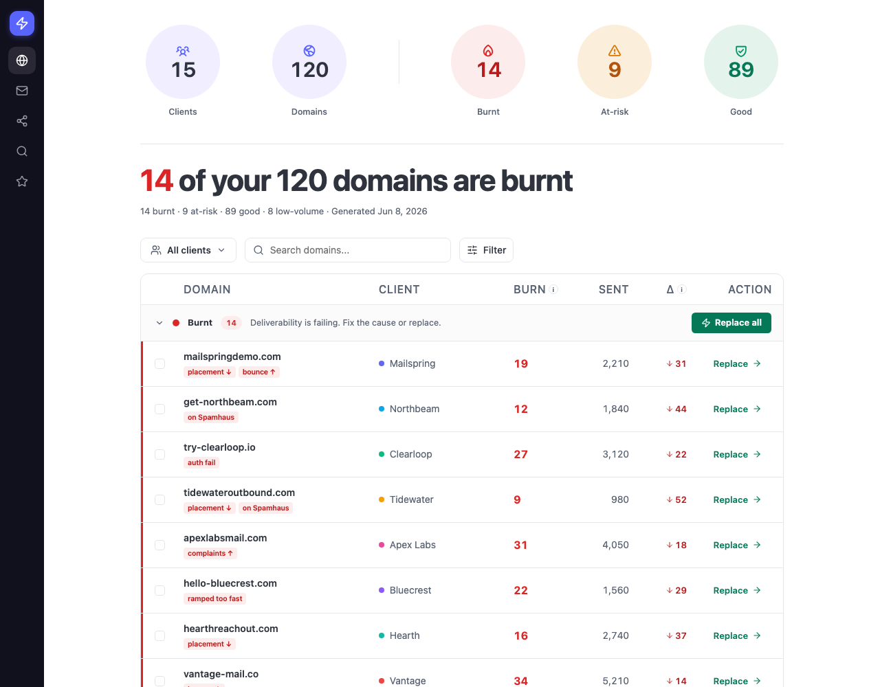880x687 pixels.
Task: Click the arrow icon on vantage-mail.co Replace
Action: point(757,681)
